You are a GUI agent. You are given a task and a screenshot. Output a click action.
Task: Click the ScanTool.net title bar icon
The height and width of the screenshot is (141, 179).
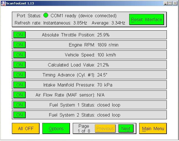[x=3, y=3]
